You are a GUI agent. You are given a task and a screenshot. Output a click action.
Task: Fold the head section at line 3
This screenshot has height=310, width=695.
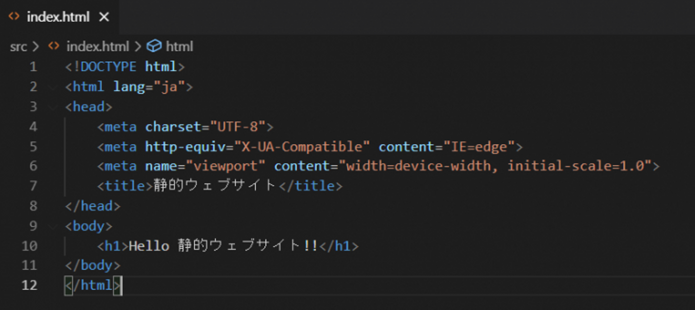pyautogui.click(x=52, y=107)
